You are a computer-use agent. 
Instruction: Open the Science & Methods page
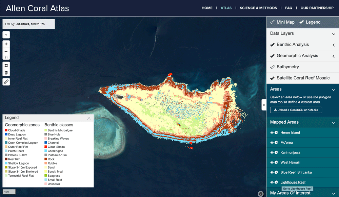[x=258, y=8]
